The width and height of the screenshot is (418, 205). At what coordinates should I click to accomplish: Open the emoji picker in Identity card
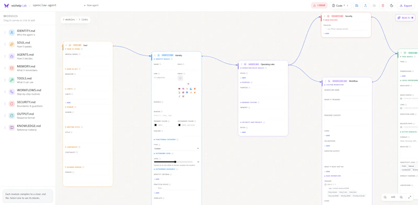[x=180, y=78]
